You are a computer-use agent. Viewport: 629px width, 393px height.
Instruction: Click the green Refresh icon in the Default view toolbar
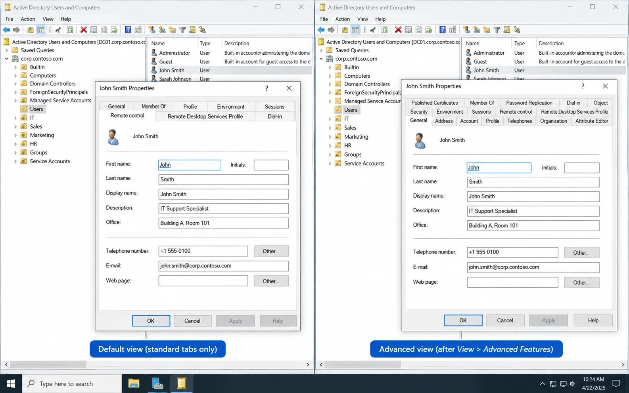(70, 30)
